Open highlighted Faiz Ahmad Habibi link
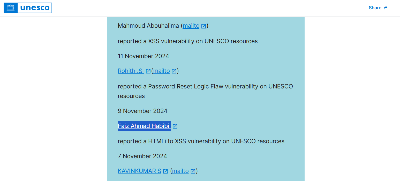This screenshot has height=181, width=400. pyautogui.click(x=144, y=126)
